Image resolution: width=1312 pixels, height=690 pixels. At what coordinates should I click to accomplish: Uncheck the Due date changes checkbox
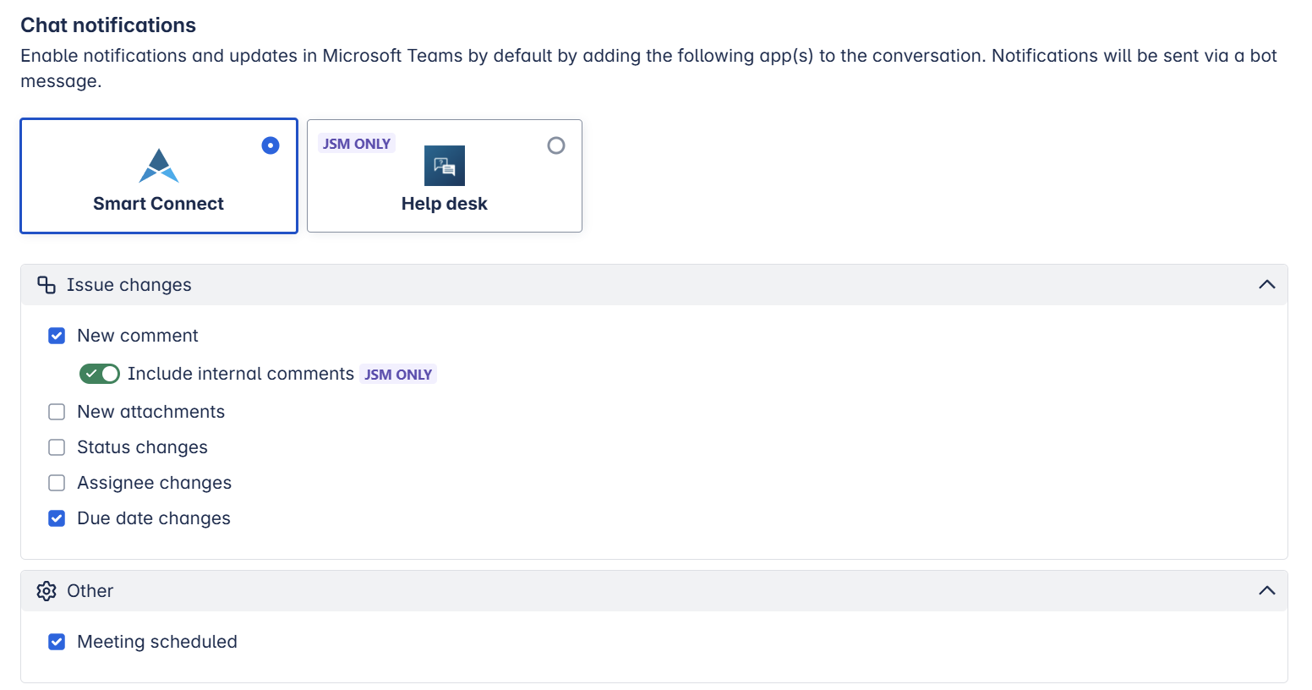click(57, 518)
